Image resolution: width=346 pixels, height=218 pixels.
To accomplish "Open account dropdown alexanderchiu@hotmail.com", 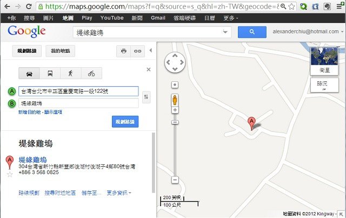I will tap(308, 32).
